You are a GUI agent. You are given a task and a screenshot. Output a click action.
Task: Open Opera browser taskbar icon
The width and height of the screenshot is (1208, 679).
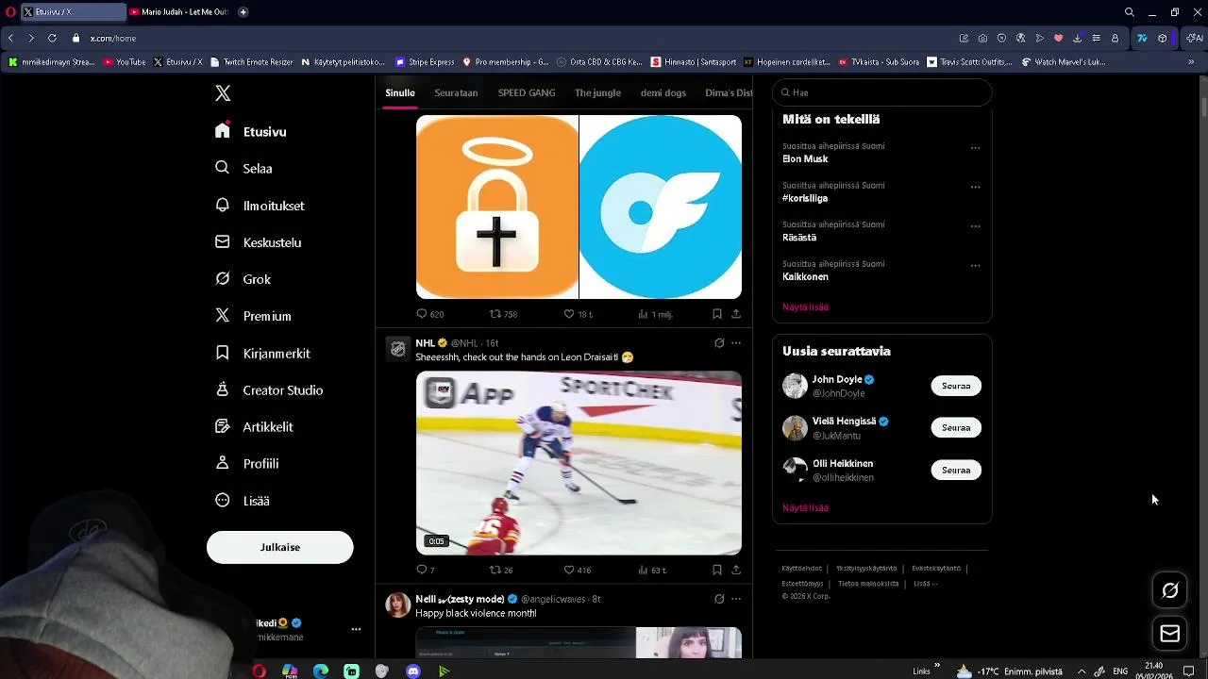259,671
